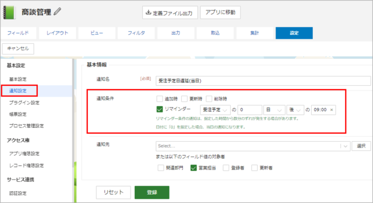
Task: Click the アプリに移動 button
Action: 220,12
